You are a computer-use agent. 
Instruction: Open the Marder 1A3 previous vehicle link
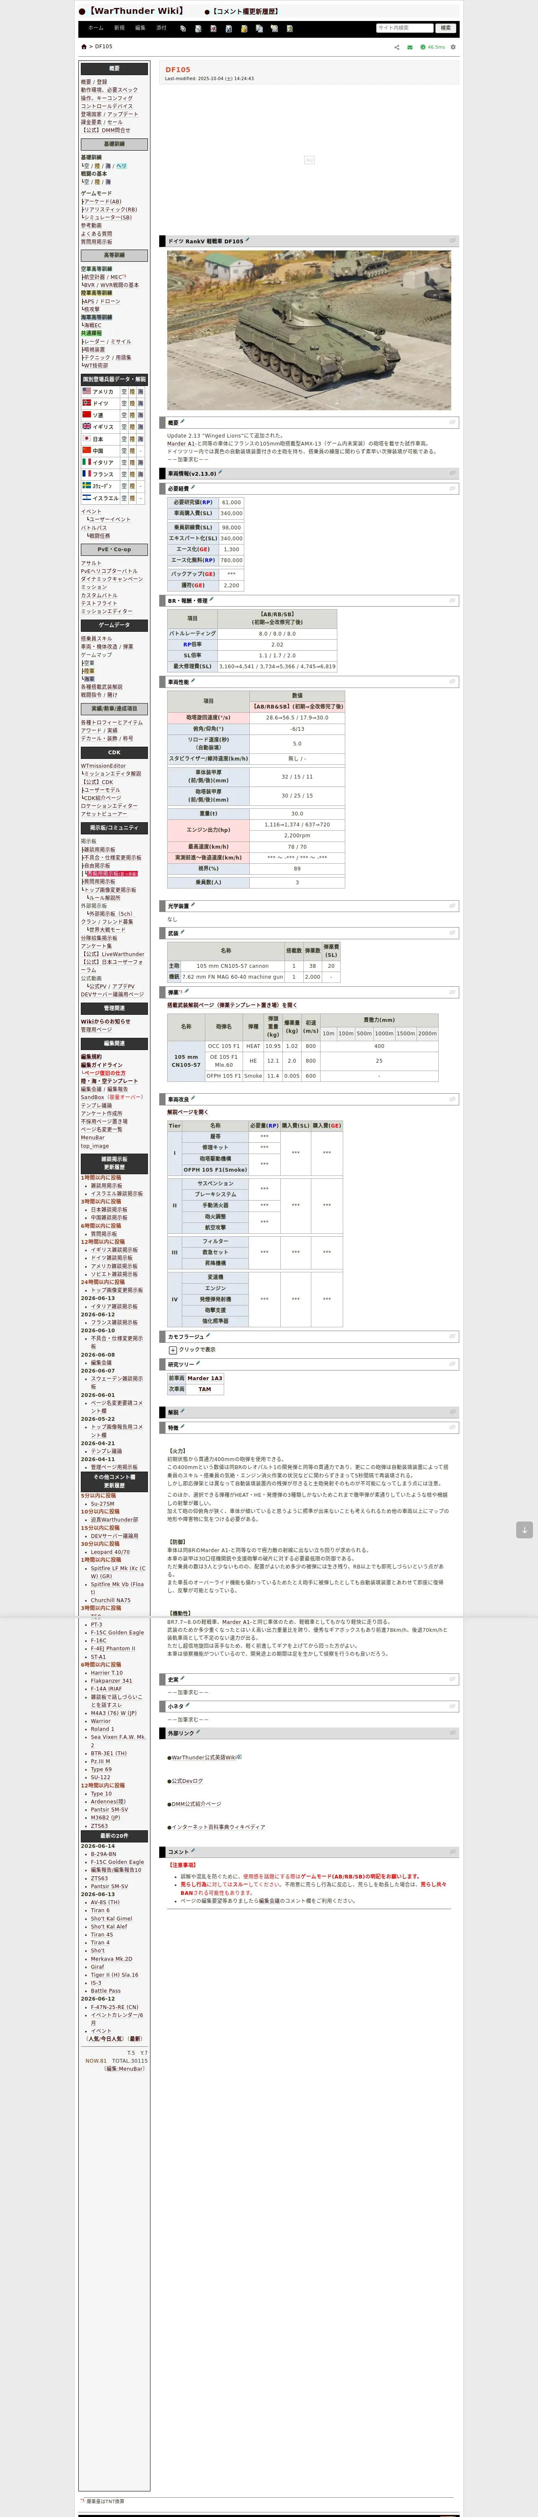click(x=205, y=1378)
